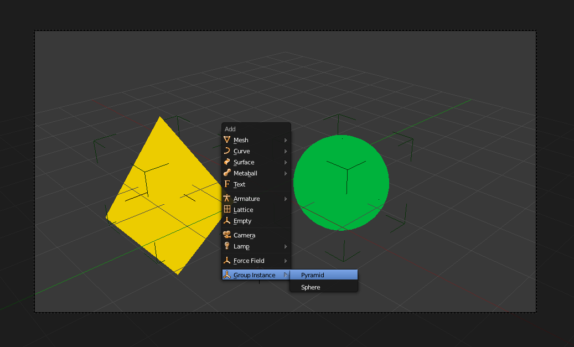574x347 pixels.
Task: Click the Force Field icon
Action: [x=227, y=260]
